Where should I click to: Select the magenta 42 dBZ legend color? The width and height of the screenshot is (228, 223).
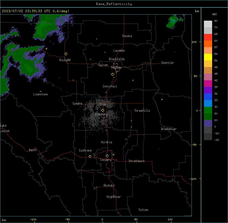coord(208,83)
